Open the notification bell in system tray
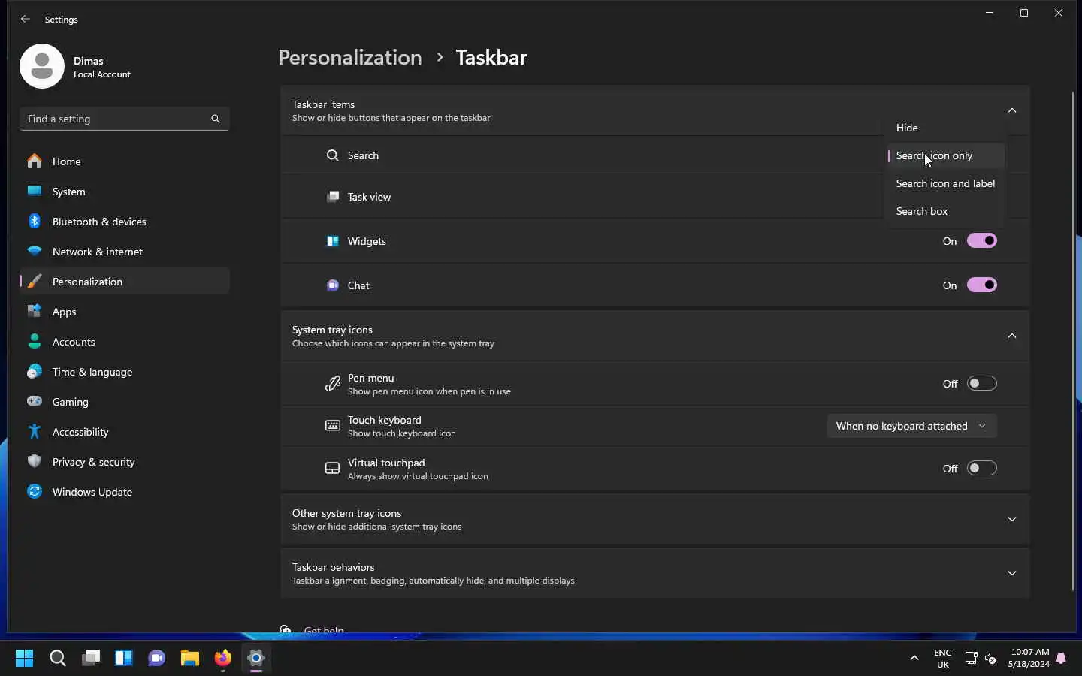The image size is (1082, 676). 1061,659
